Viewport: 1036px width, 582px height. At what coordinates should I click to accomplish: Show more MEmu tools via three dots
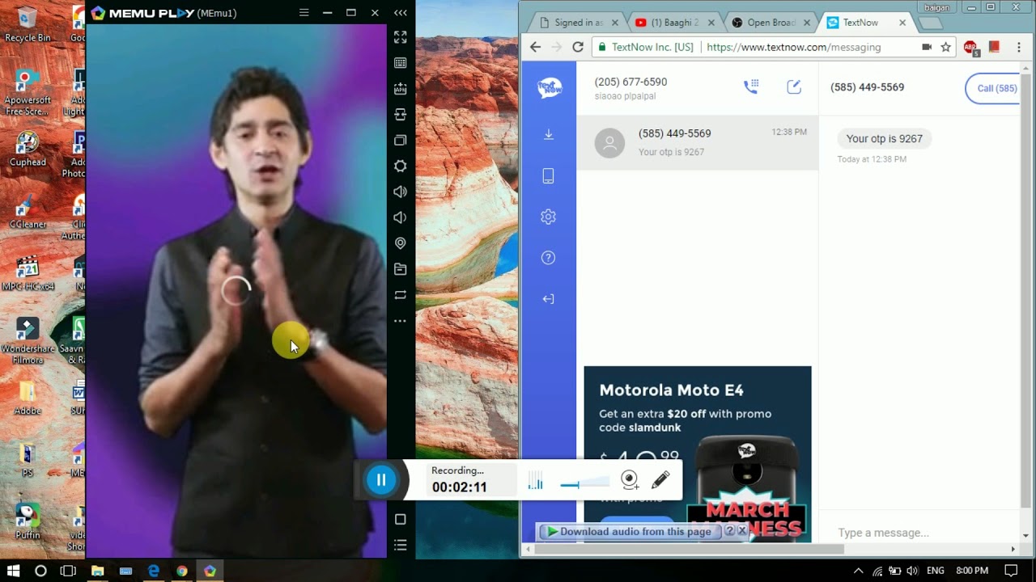click(x=400, y=321)
